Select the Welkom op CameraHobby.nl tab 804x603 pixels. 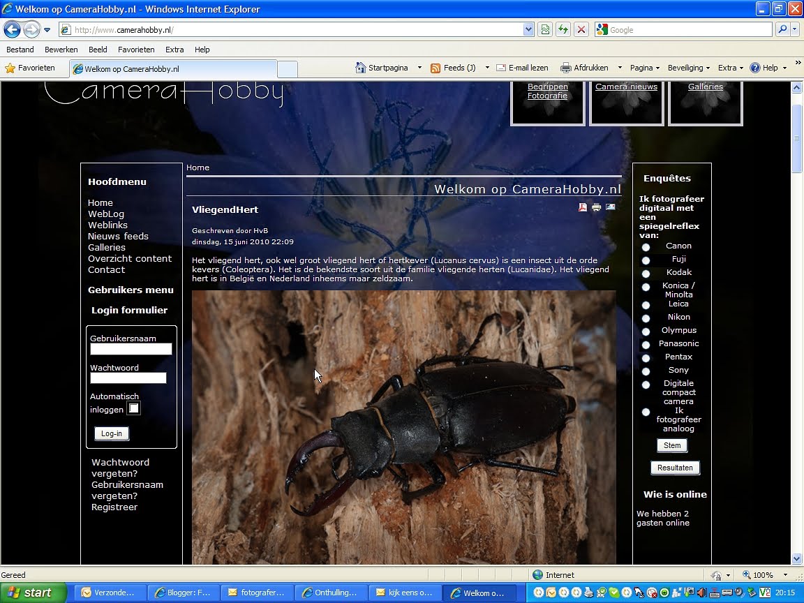pyautogui.click(x=173, y=68)
